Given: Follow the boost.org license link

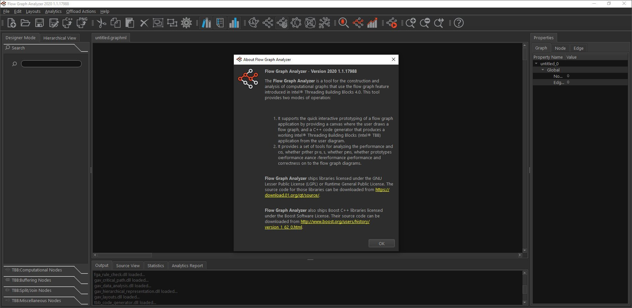Looking at the screenshot, I should click(335, 221).
